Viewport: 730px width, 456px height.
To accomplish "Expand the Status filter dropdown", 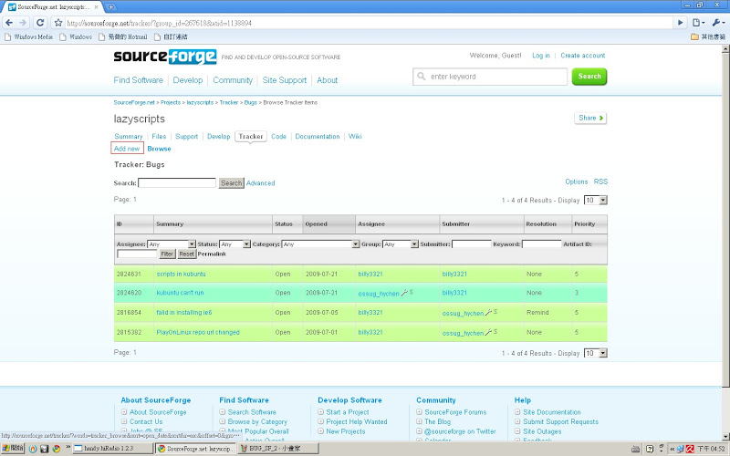I will 246,244.
